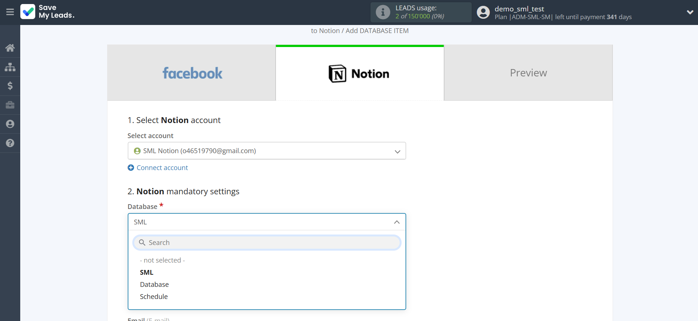Go to Home in sidebar
698x321 pixels.
tap(10, 48)
